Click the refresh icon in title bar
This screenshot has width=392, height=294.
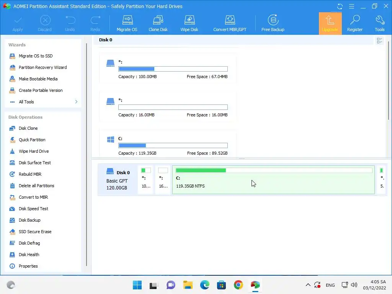340,6
